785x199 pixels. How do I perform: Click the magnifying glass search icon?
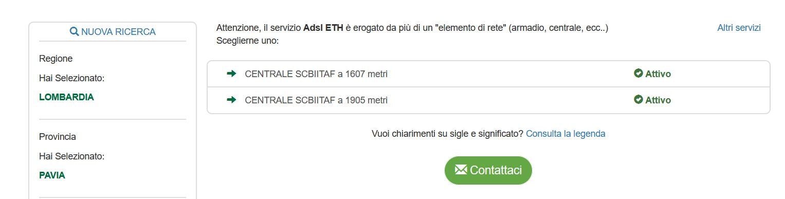(74, 32)
